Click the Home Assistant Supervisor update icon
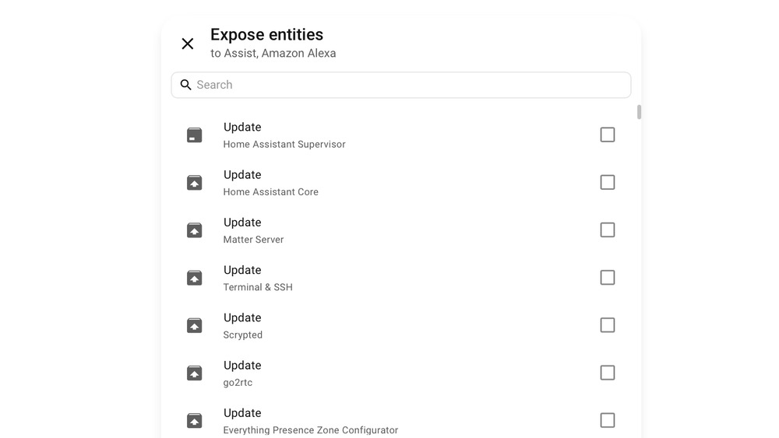The image size is (779, 438). coord(194,135)
